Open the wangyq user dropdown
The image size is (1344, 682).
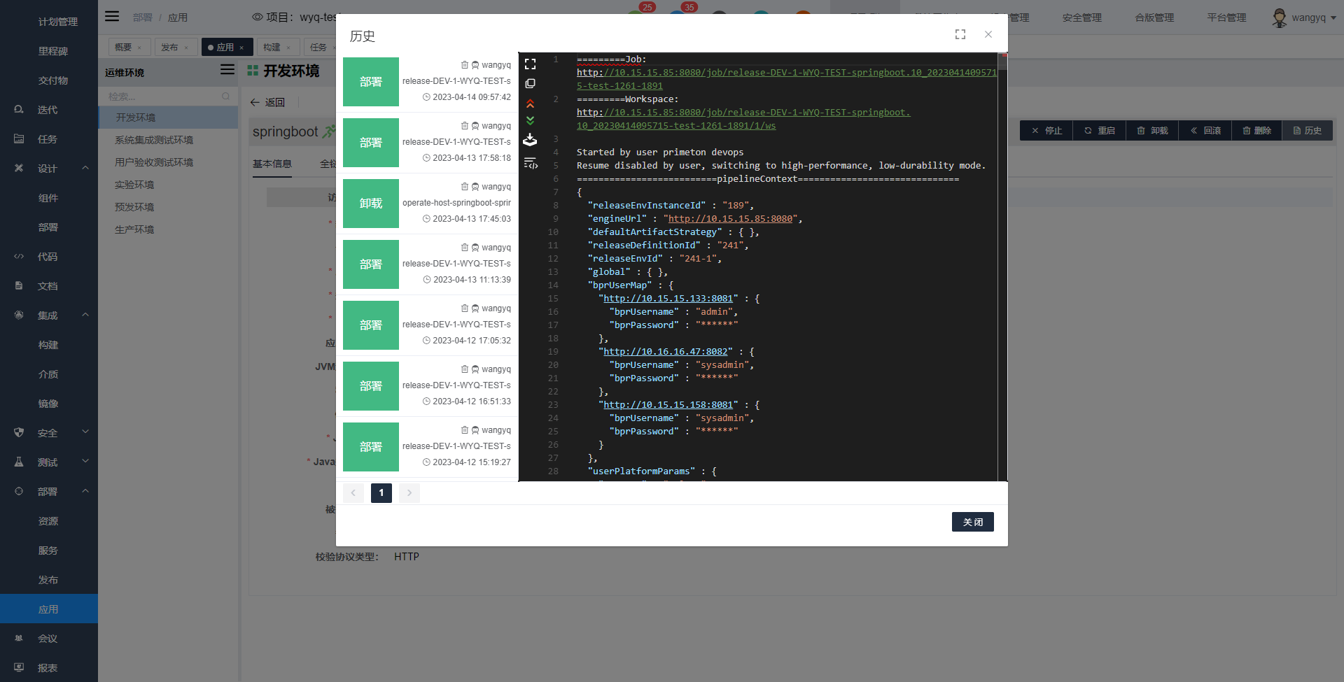(1303, 17)
